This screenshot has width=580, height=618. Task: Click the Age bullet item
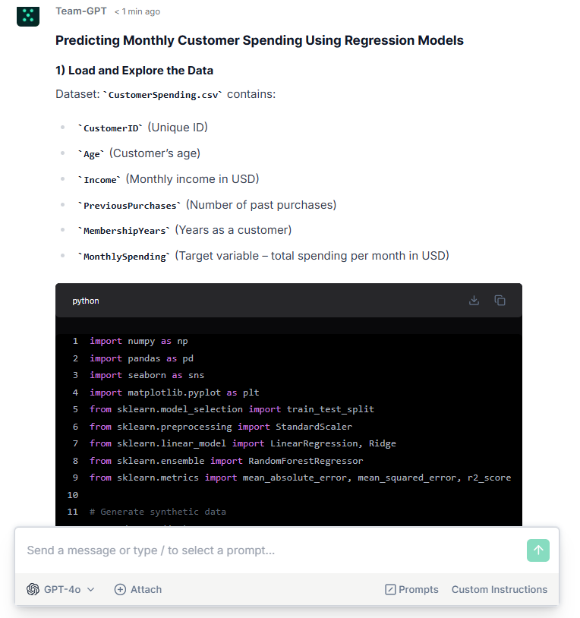pyautogui.click(x=139, y=153)
